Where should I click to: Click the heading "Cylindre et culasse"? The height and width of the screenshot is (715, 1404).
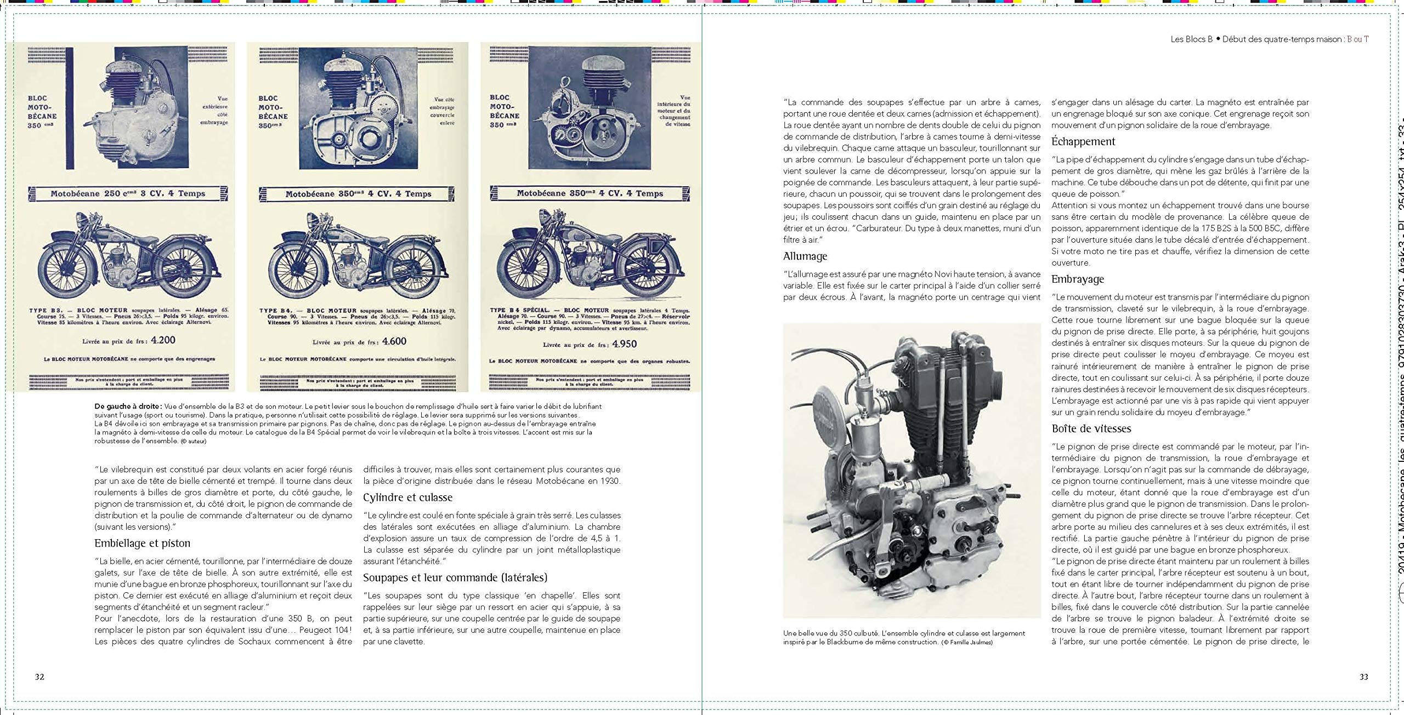click(x=407, y=497)
